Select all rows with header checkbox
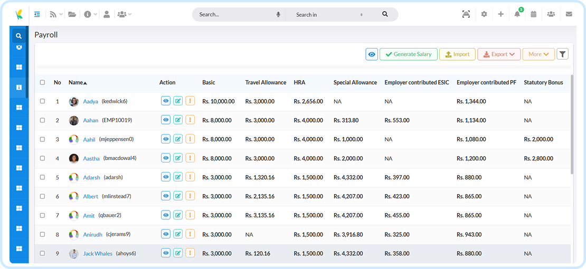This screenshot has height=269, width=586. click(42, 83)
